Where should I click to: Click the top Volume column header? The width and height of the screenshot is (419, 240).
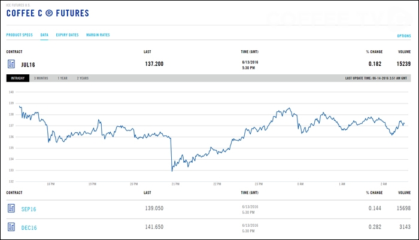pyautogui.click(x=404, y=52)
